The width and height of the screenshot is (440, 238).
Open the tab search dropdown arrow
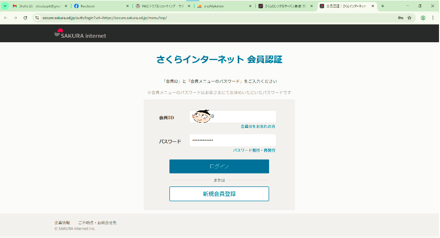[x=5, y=6]
